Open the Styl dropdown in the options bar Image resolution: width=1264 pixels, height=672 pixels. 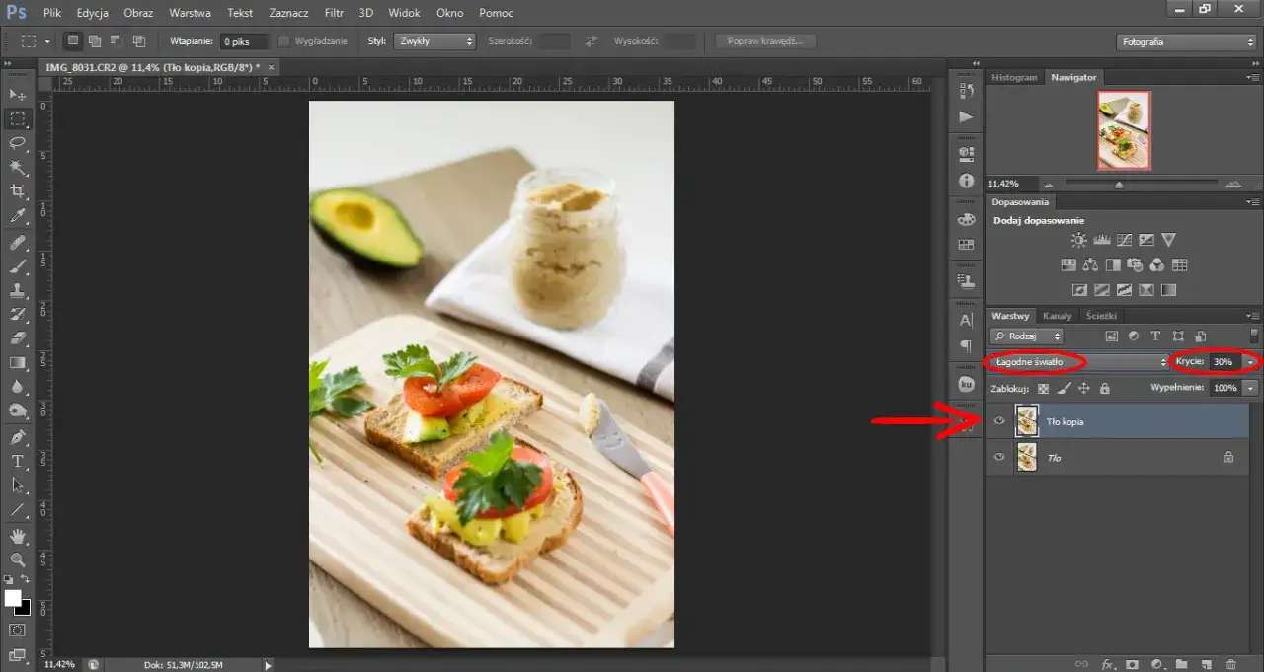click(x=434, y=41)
